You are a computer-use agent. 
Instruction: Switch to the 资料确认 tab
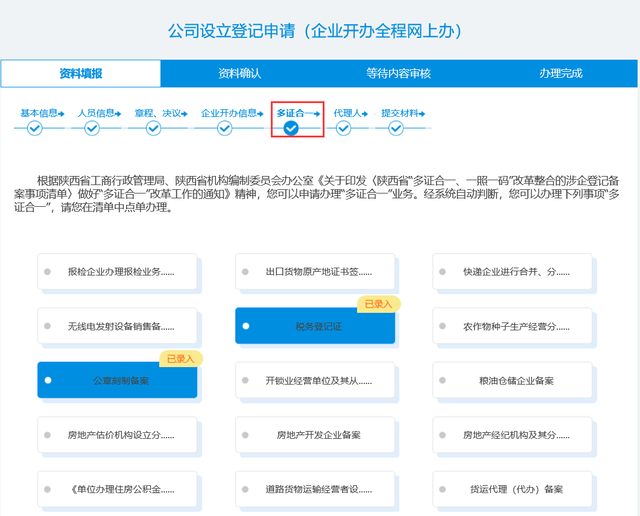tap(239, 72)
